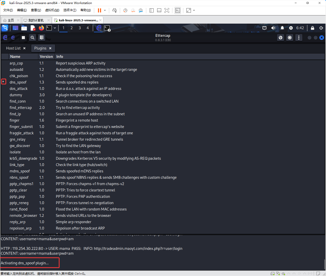Close the Host List tab
This screenshot has height=276, width=326.
[24, 48]
